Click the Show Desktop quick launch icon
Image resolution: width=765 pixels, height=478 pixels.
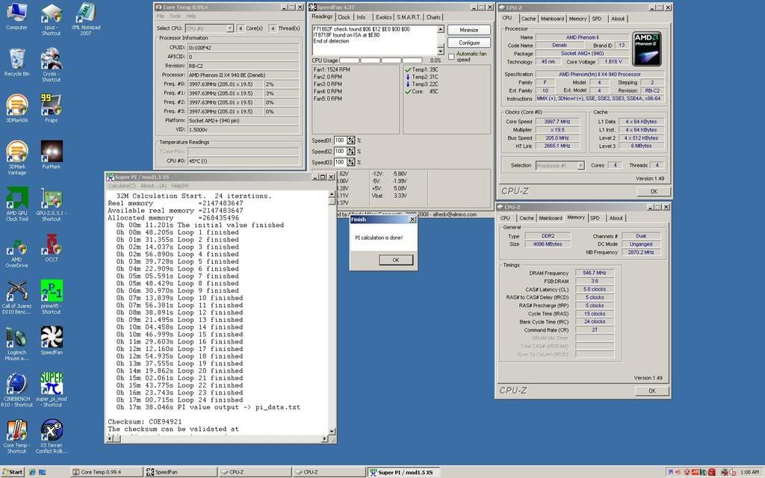click(43, 472)
